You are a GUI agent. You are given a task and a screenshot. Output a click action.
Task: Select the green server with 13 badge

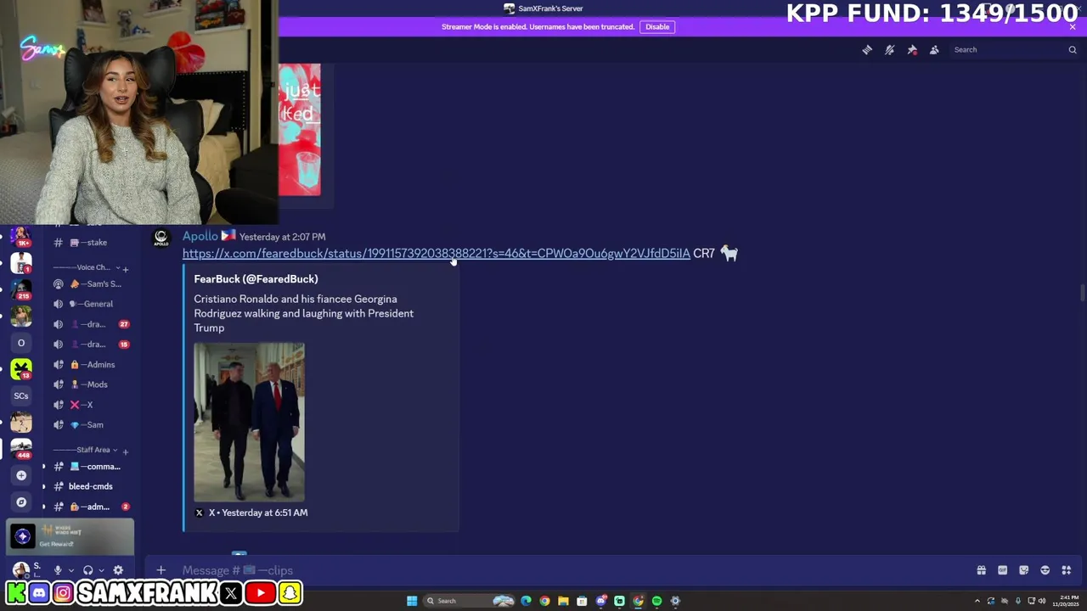click(x=21, y=369)
